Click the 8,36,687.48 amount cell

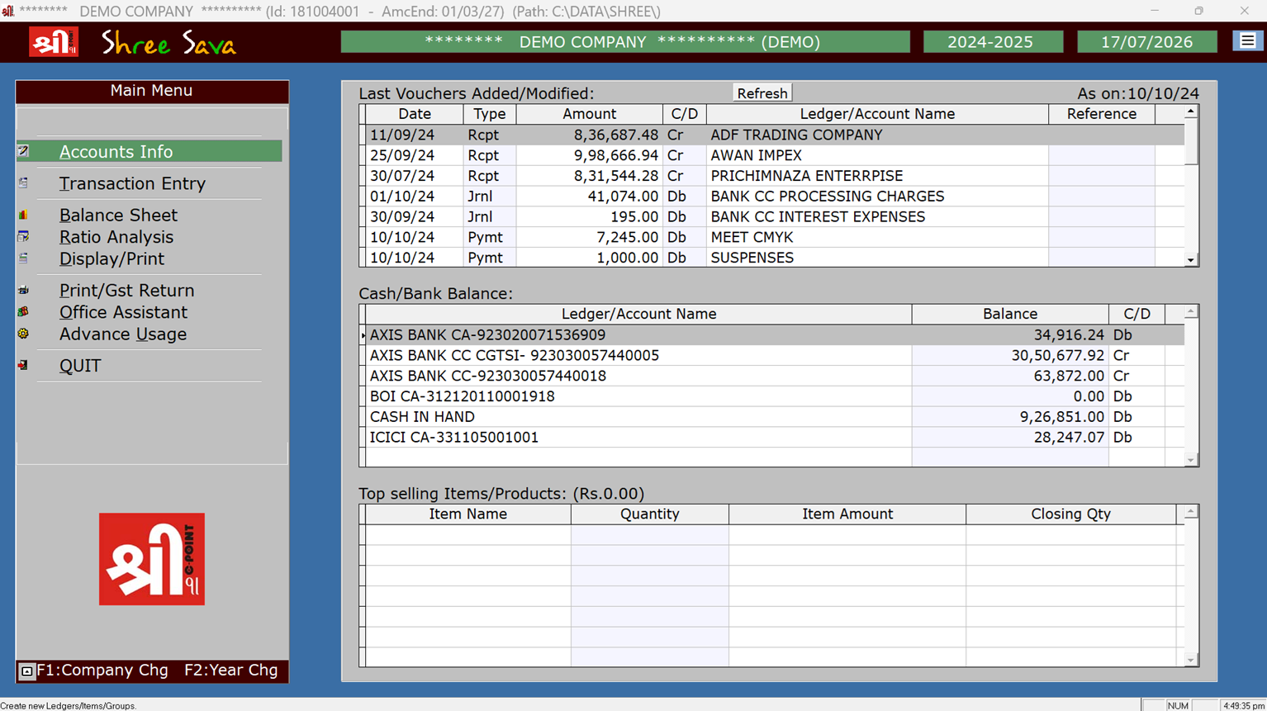pos(589,135)
